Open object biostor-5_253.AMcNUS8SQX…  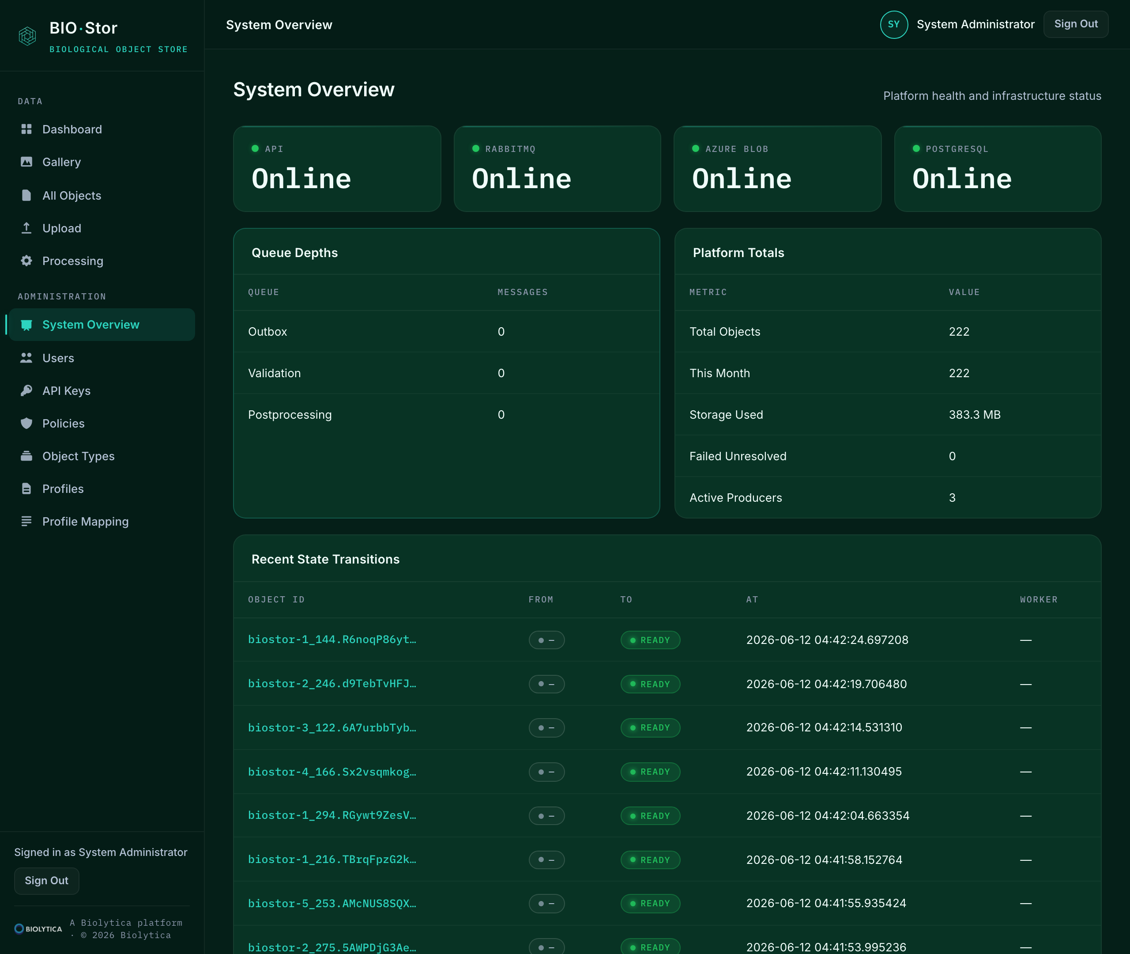pos(332,903)
